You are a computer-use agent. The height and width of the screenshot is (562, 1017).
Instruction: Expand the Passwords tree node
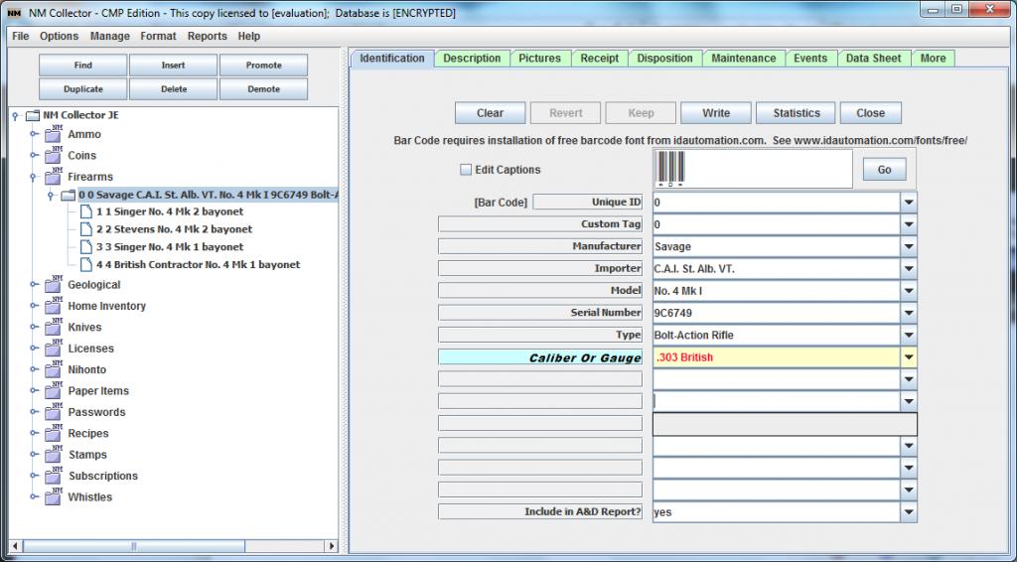pyautogui.click(x=34, y=412)
